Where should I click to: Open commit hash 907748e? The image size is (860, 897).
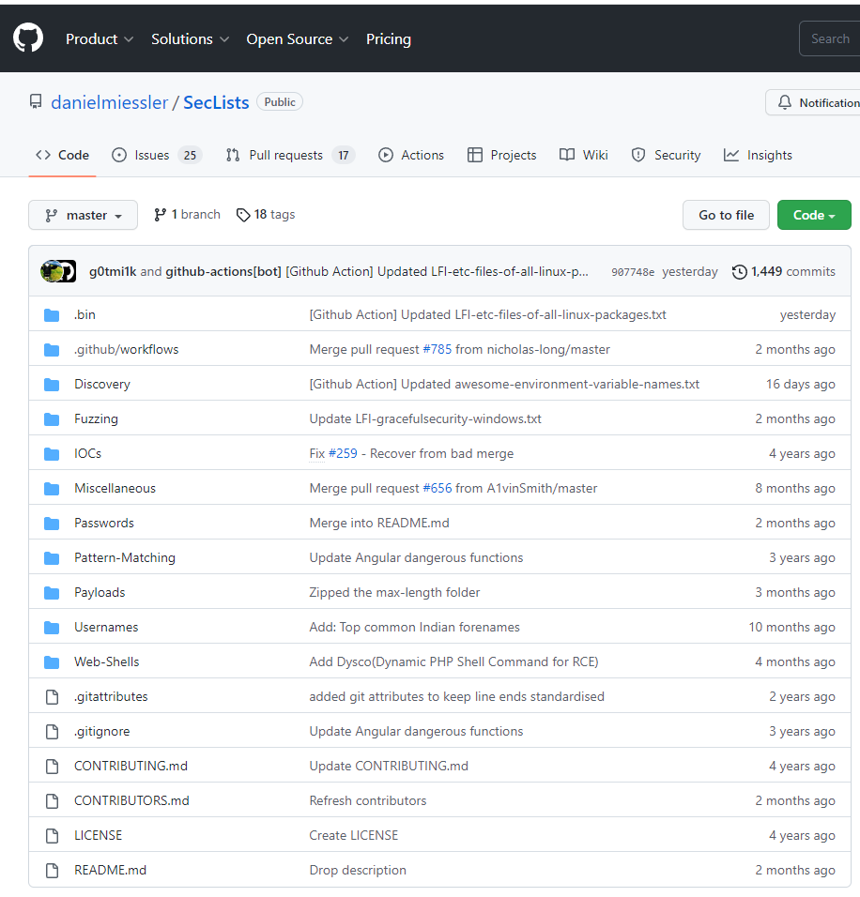[x=633, y=272]
